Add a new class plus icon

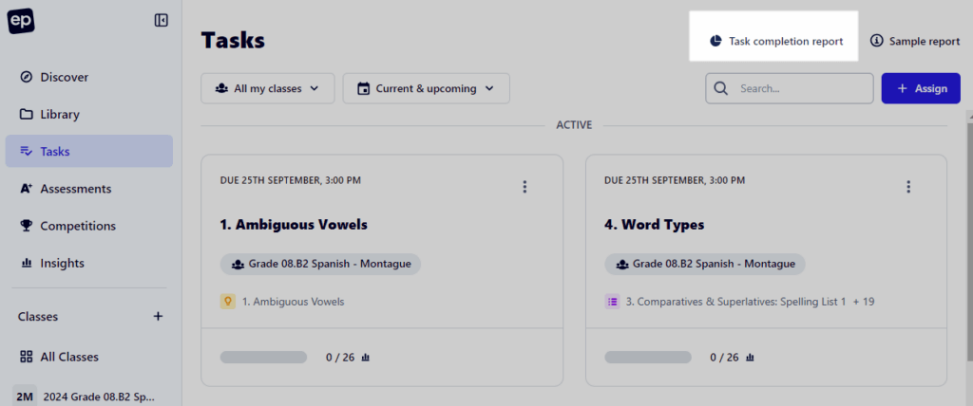[159, 316]
